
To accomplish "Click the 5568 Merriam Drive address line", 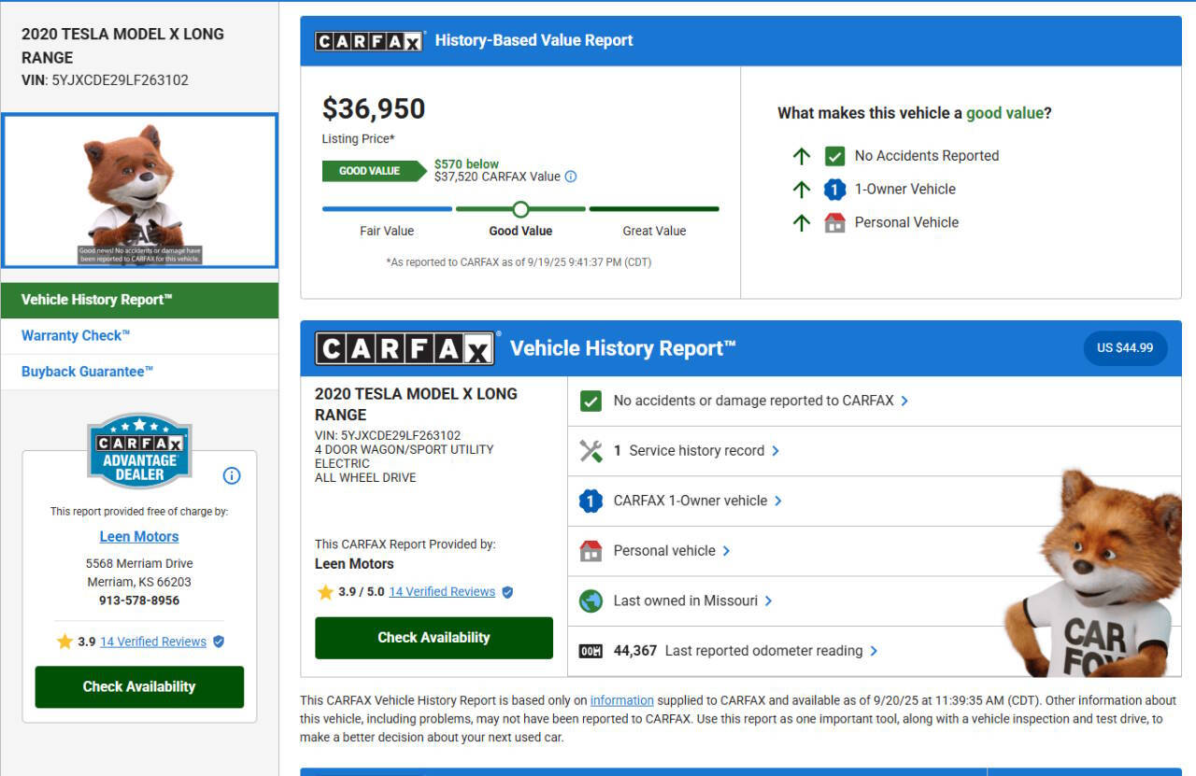I will coord(139,564).
